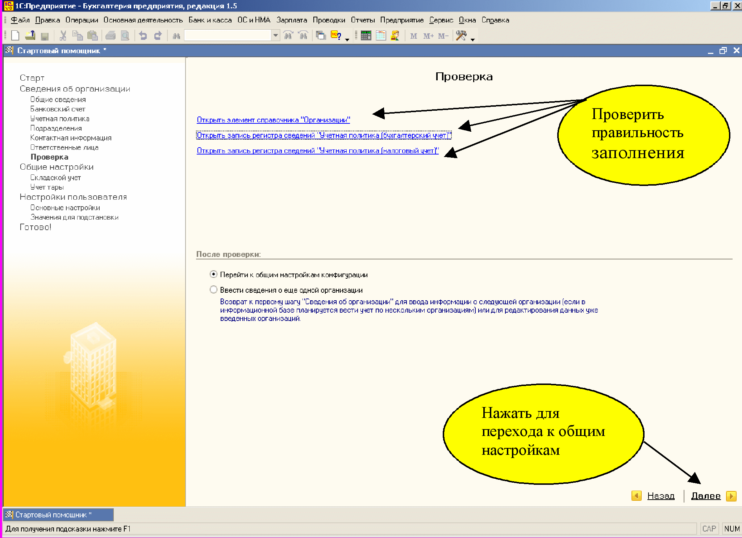This screenshot has height=538, width=742.
Task: Select 'Общие сведения' step in sidebar
Action: tap(58, 99)
